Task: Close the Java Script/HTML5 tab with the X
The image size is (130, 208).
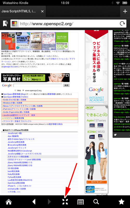Action: [x=42, y=11]
